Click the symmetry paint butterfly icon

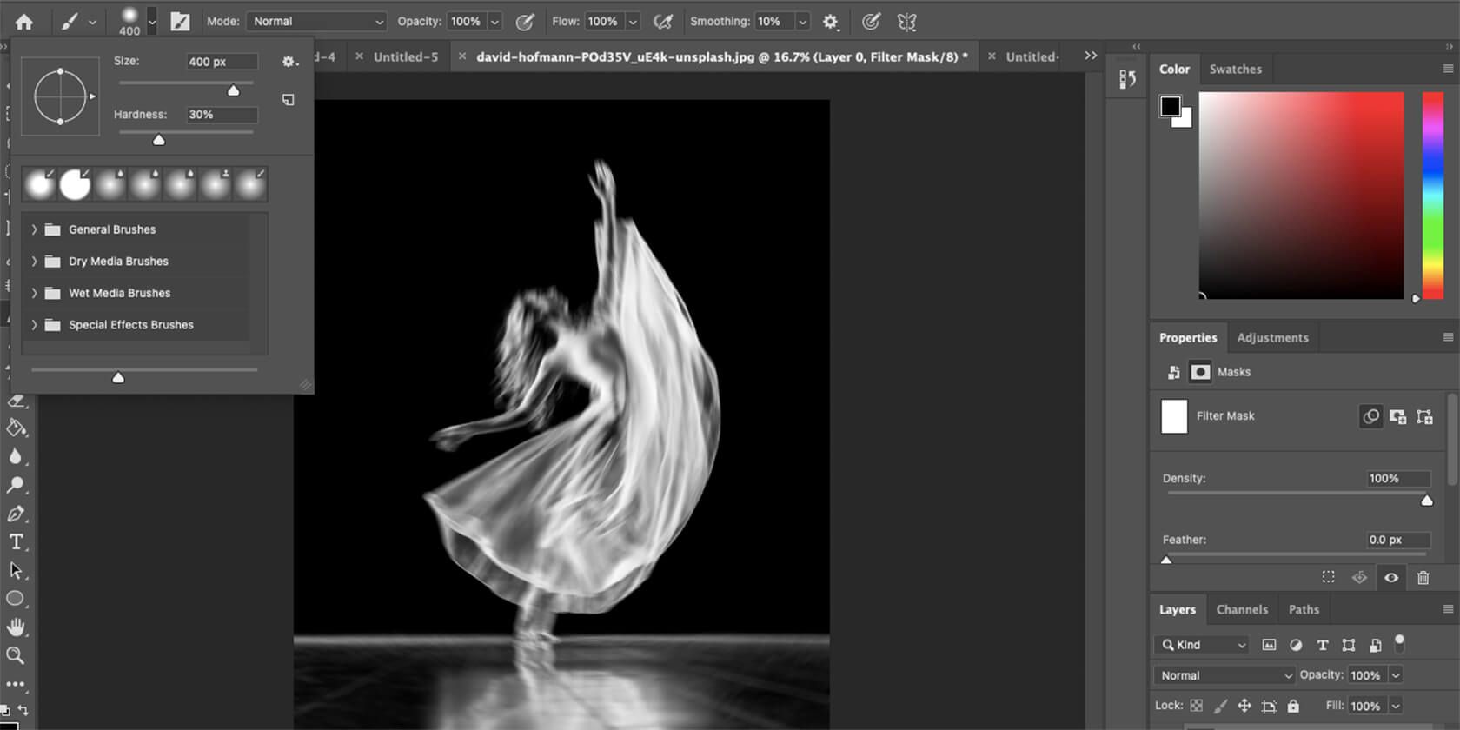point(906,22)
